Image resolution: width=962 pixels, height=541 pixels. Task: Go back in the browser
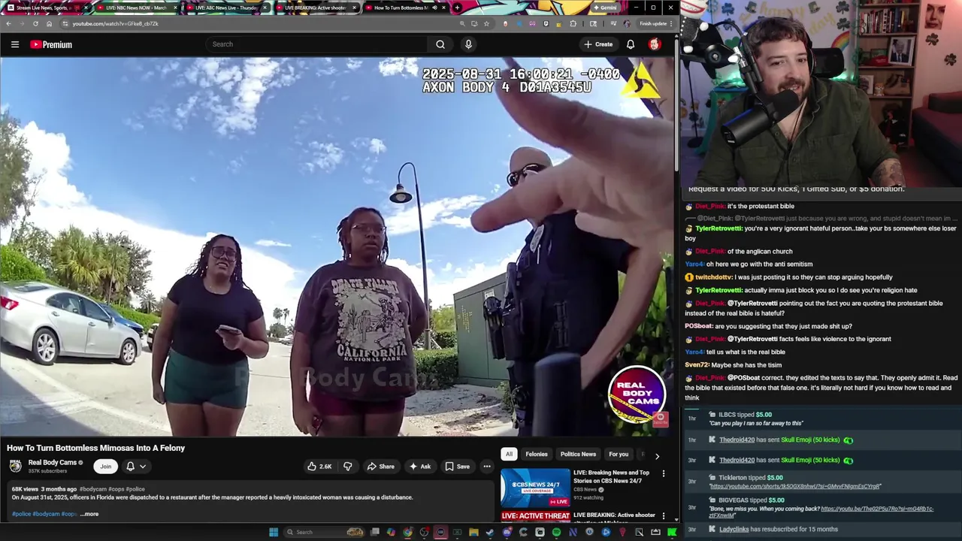point(8,23)
